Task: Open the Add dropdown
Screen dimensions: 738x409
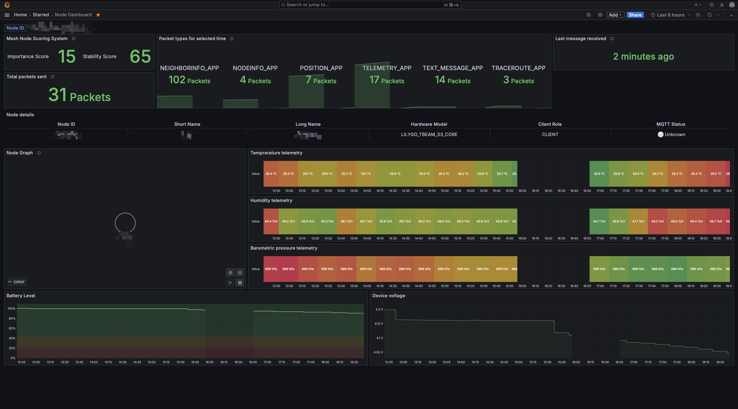Action: point(615,15)
